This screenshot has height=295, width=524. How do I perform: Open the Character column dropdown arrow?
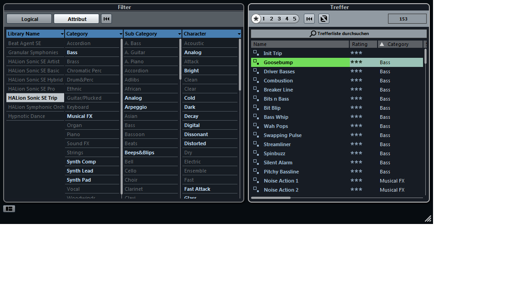pos(239,34)
